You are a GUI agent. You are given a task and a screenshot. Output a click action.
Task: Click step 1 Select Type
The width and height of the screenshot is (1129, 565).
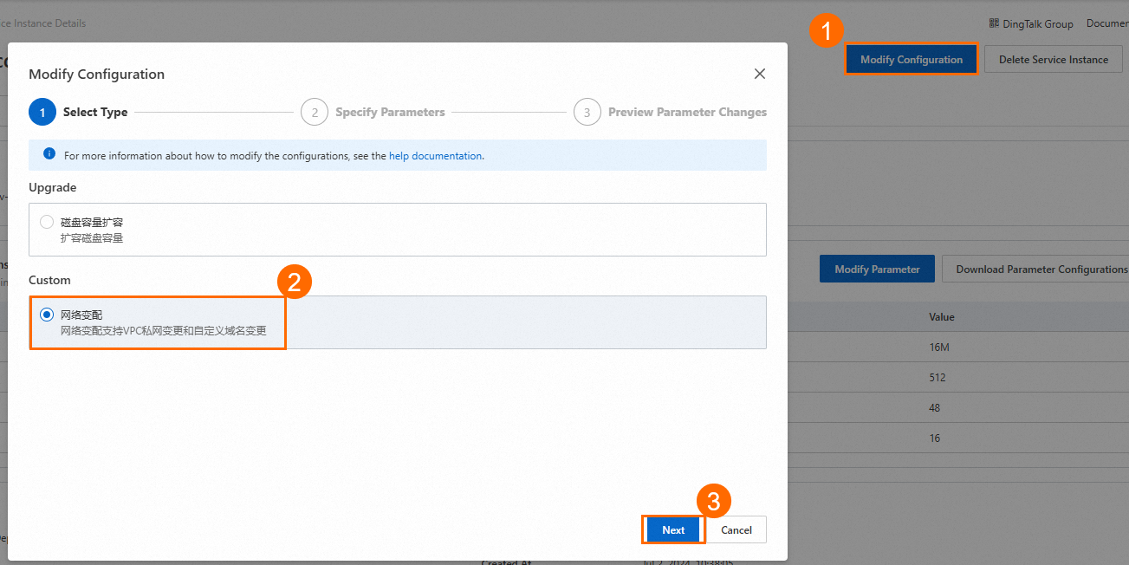click(79, 112)
